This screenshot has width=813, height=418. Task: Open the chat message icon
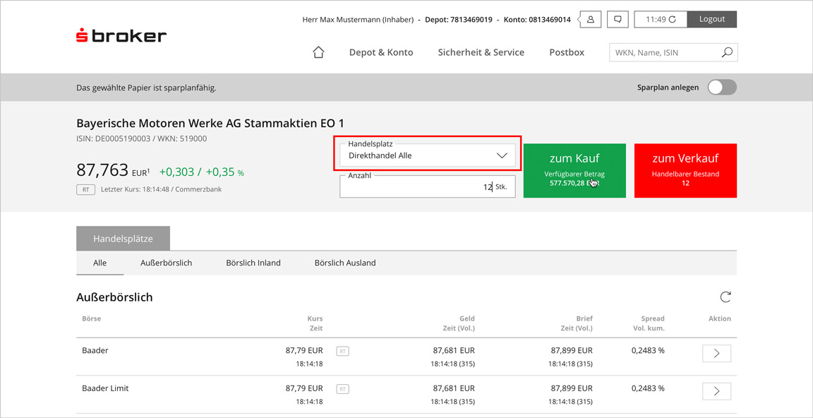point(618,19)
